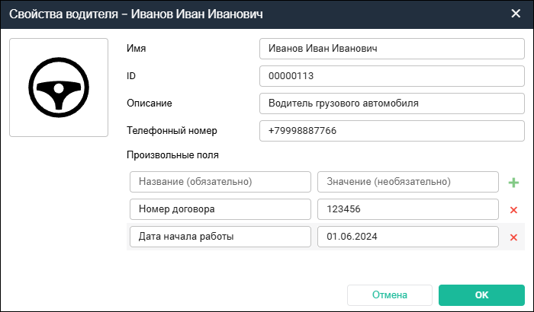Click the steering wheel driver image

[59, 88]
